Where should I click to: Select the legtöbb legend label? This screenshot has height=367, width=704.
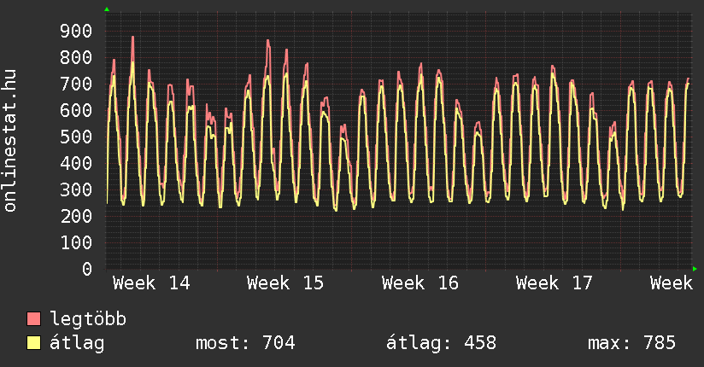tap(88, 319)
